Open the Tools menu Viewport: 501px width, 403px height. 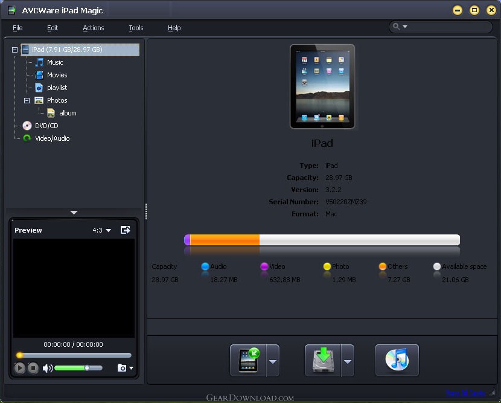coord(136,28)
